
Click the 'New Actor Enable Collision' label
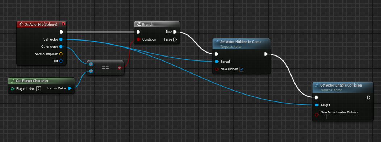coord(340,112)
